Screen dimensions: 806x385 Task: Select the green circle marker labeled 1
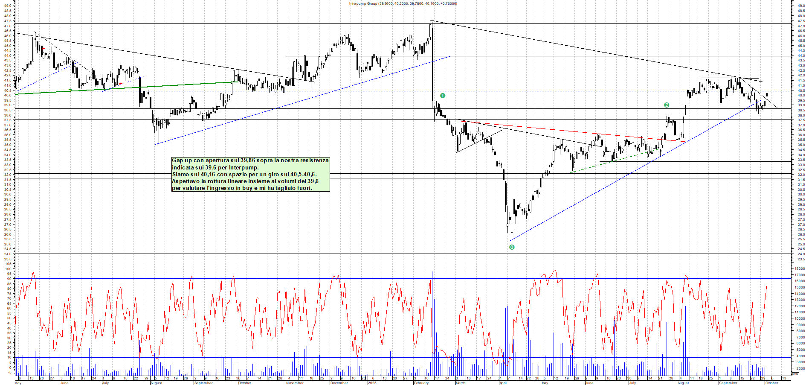coord(443,96)
